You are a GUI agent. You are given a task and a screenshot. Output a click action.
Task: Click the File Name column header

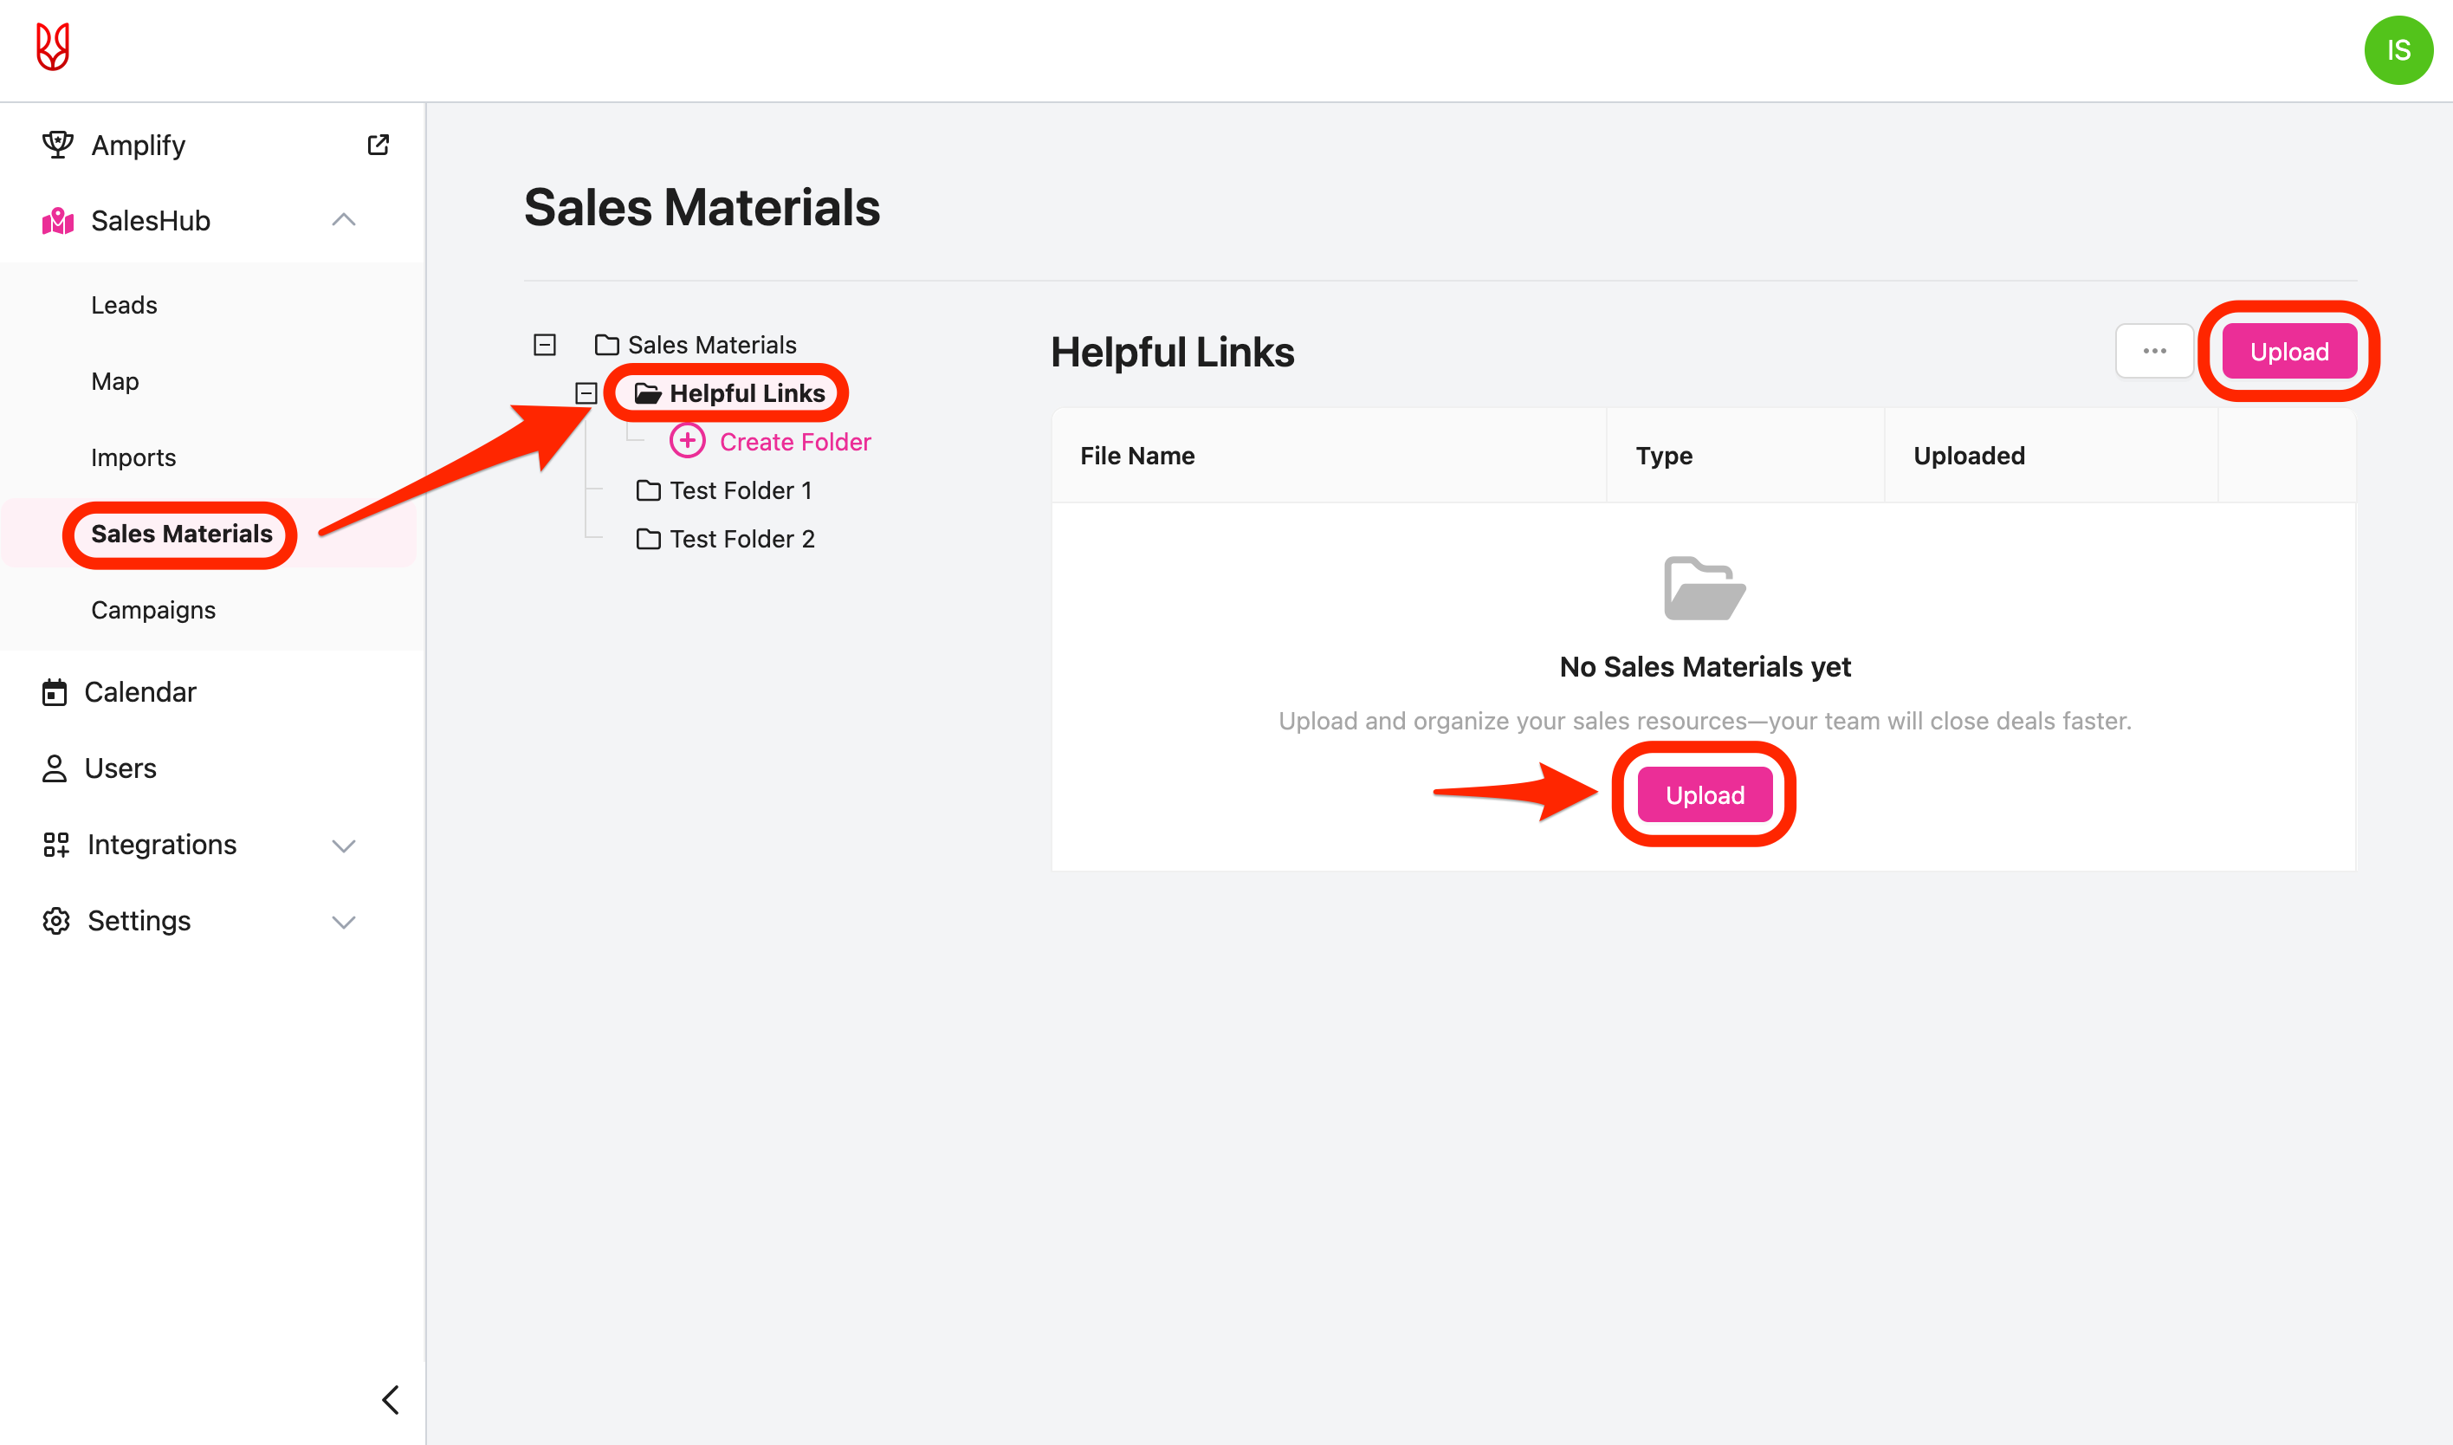(x=1137, y=456)
